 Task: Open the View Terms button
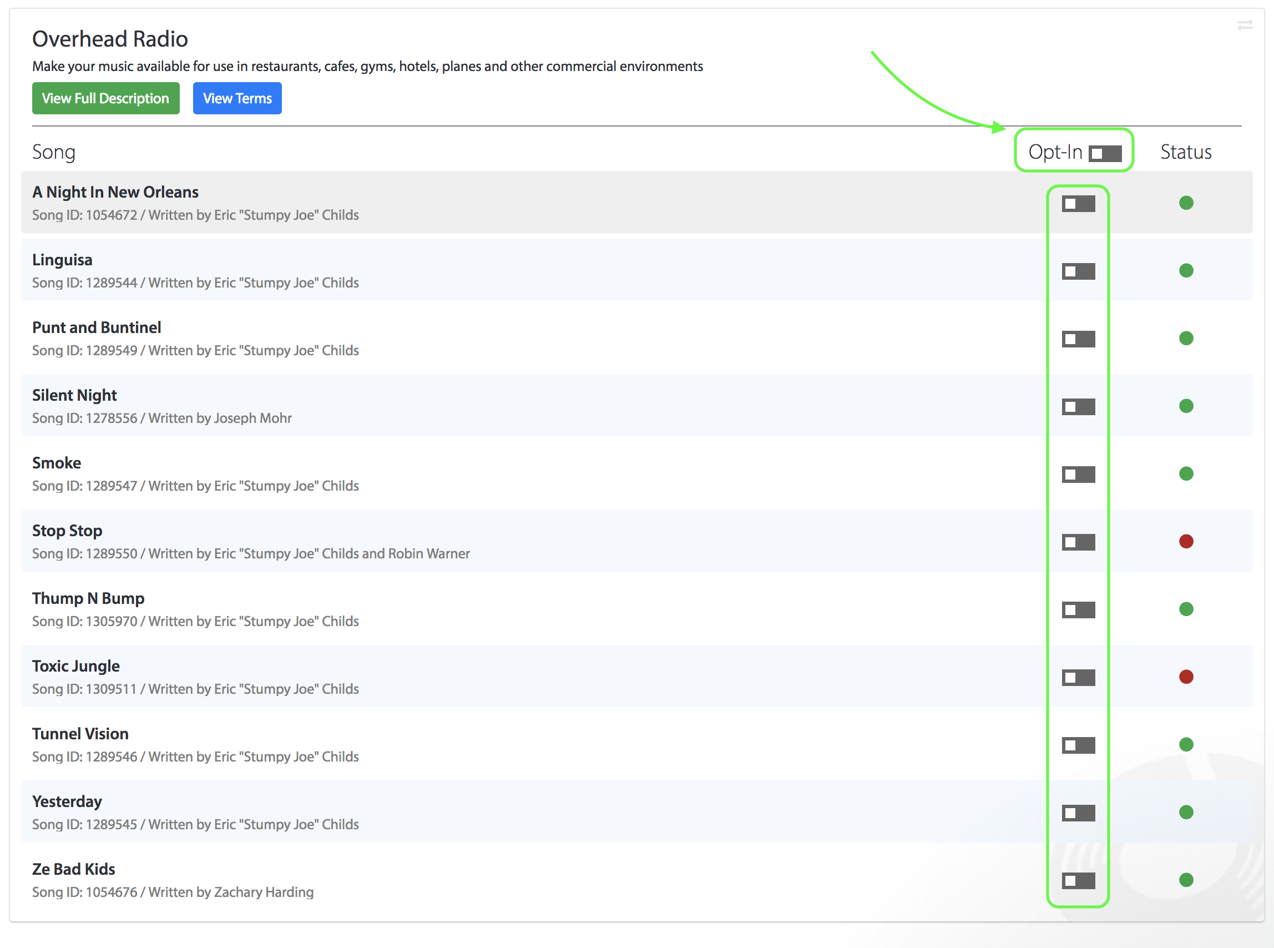(237, 98)
